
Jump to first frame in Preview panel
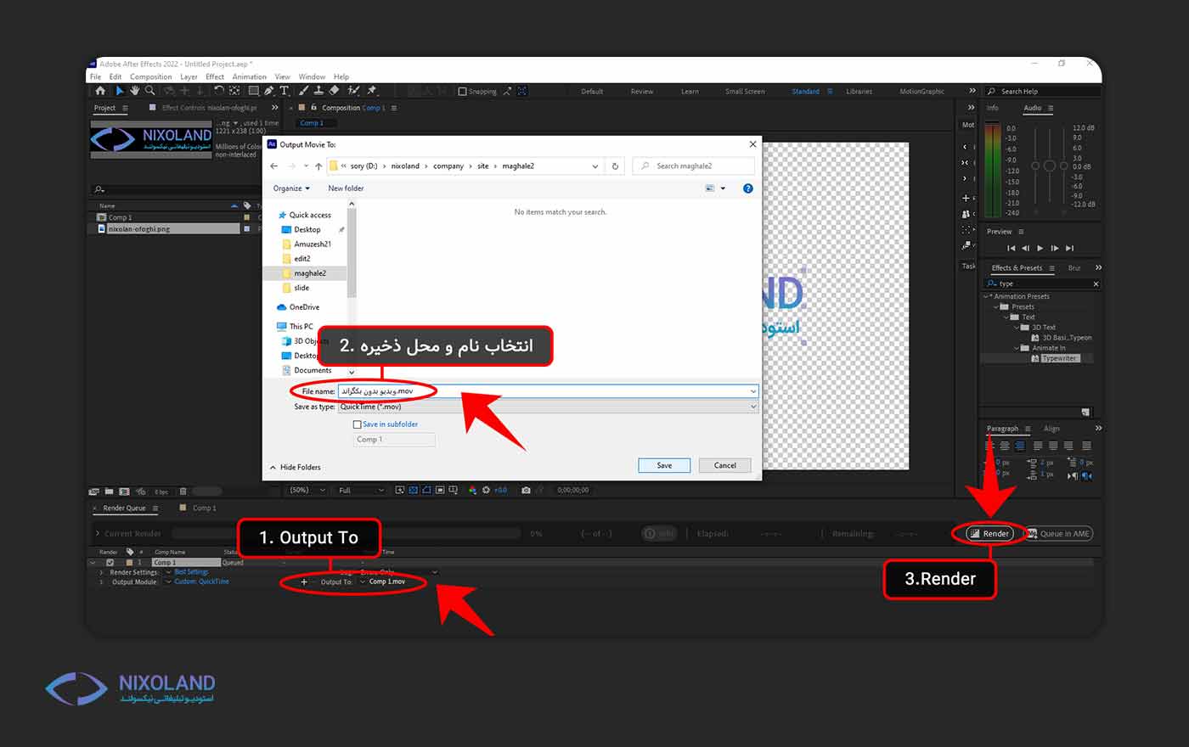pos(1011,248)
